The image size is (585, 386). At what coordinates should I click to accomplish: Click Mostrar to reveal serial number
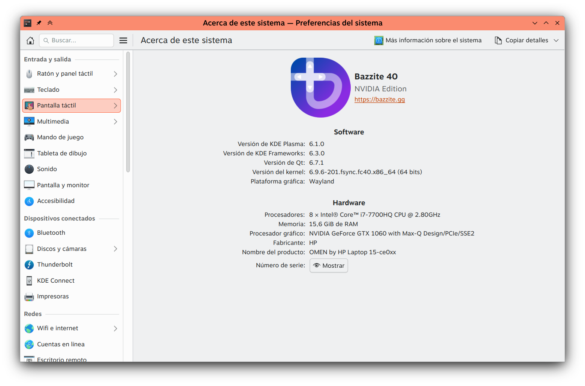coord(329,265)
